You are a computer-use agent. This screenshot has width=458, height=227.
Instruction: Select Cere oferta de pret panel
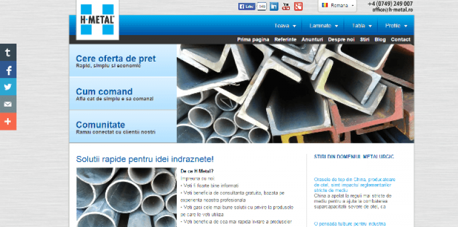click(x=123, y=61)
